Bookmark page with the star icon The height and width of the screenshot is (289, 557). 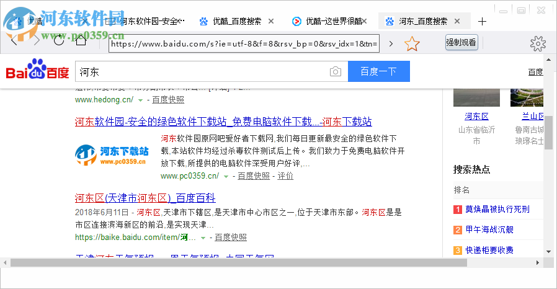pos(412,43)
